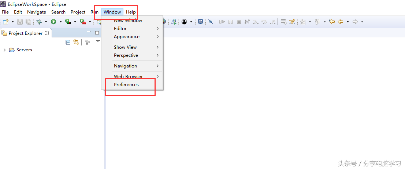Image resolution: width=405 pixels, height=169 pixels.
Task: Click the Save disk icon
Action: coord(20,22)
